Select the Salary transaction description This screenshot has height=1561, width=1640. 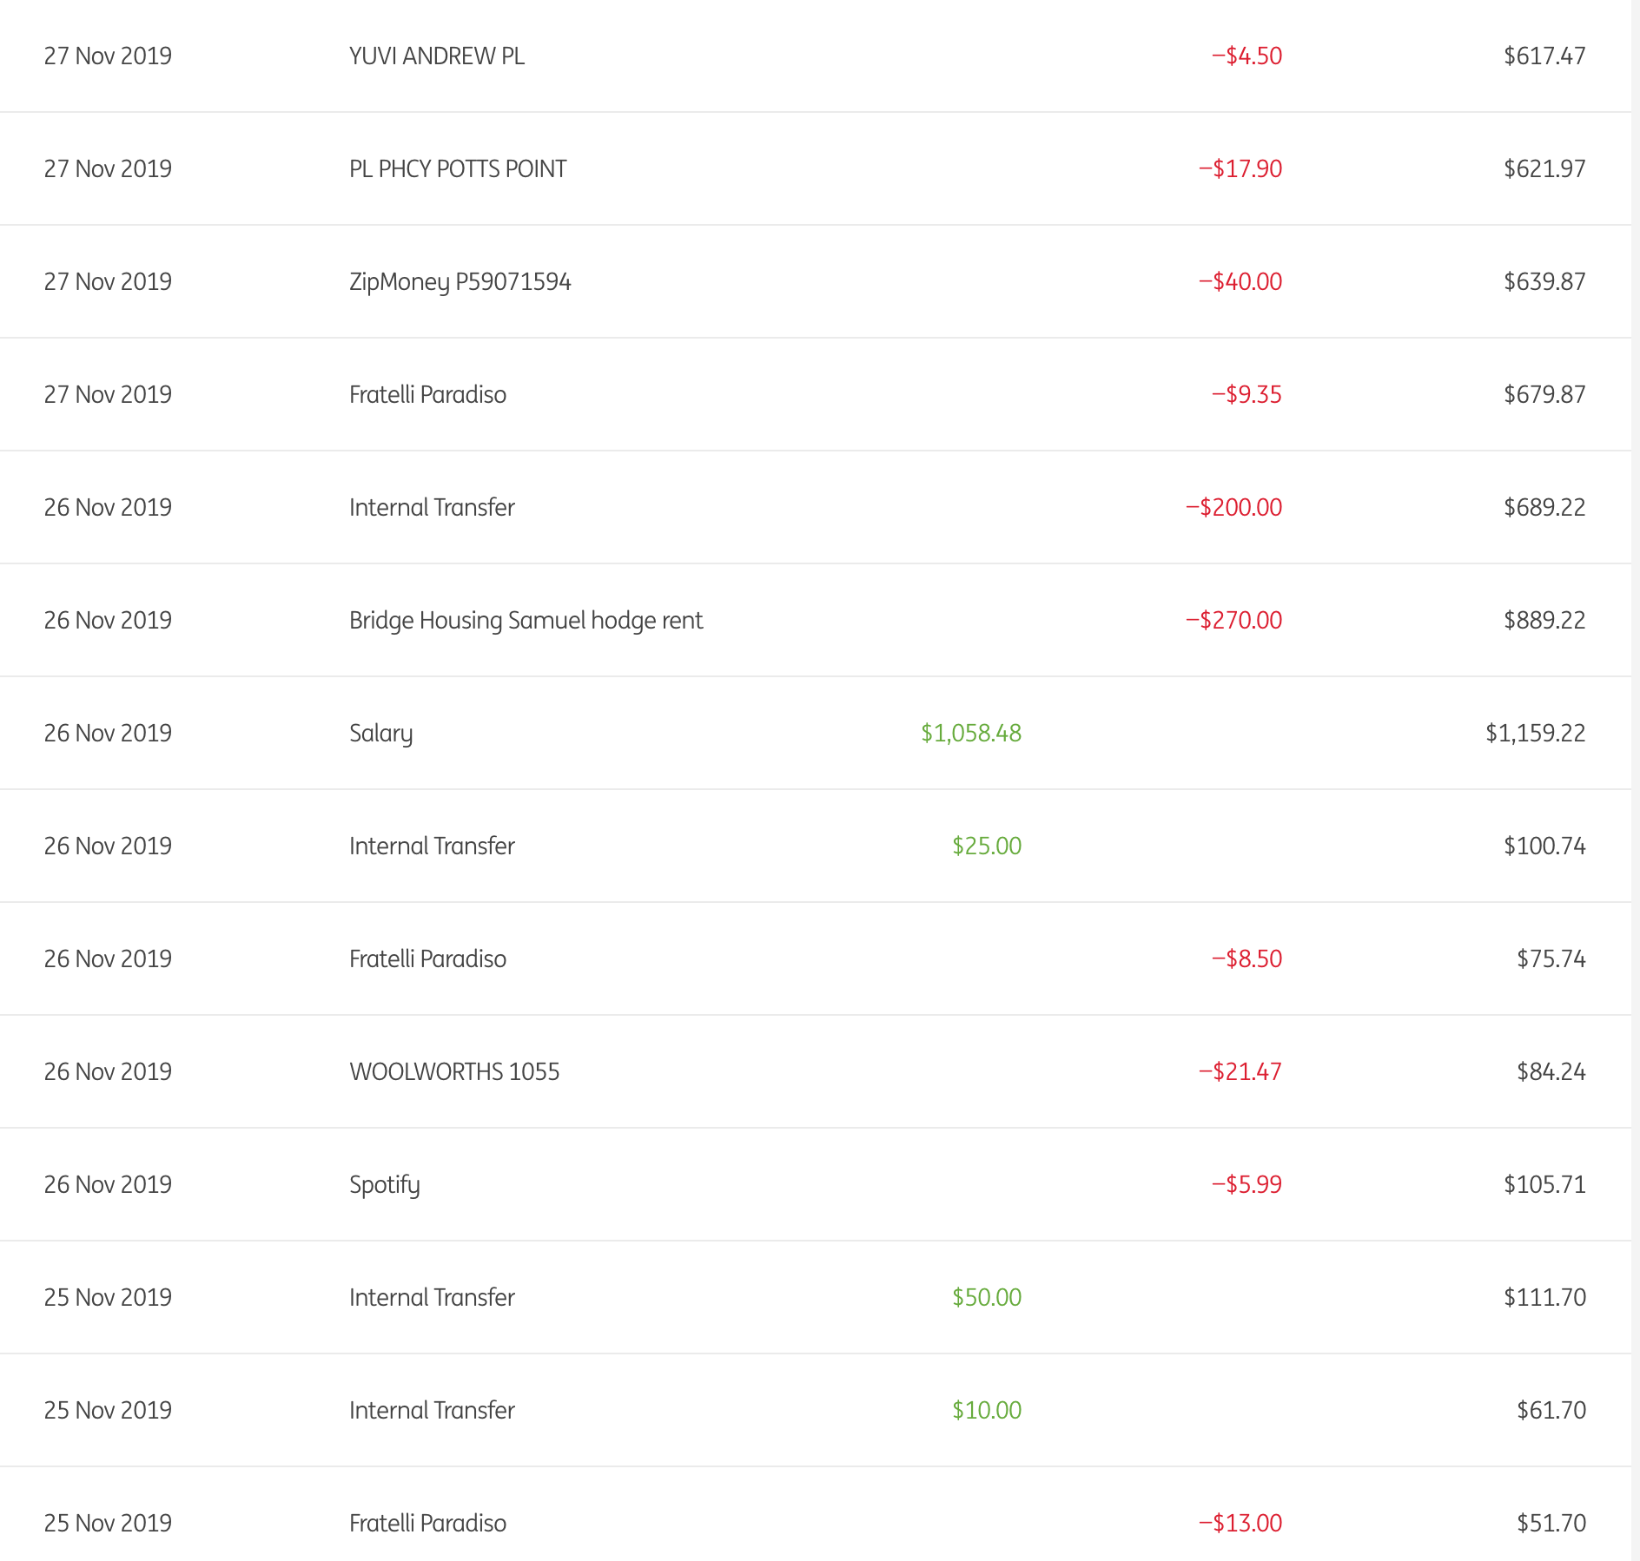[380, 734]
